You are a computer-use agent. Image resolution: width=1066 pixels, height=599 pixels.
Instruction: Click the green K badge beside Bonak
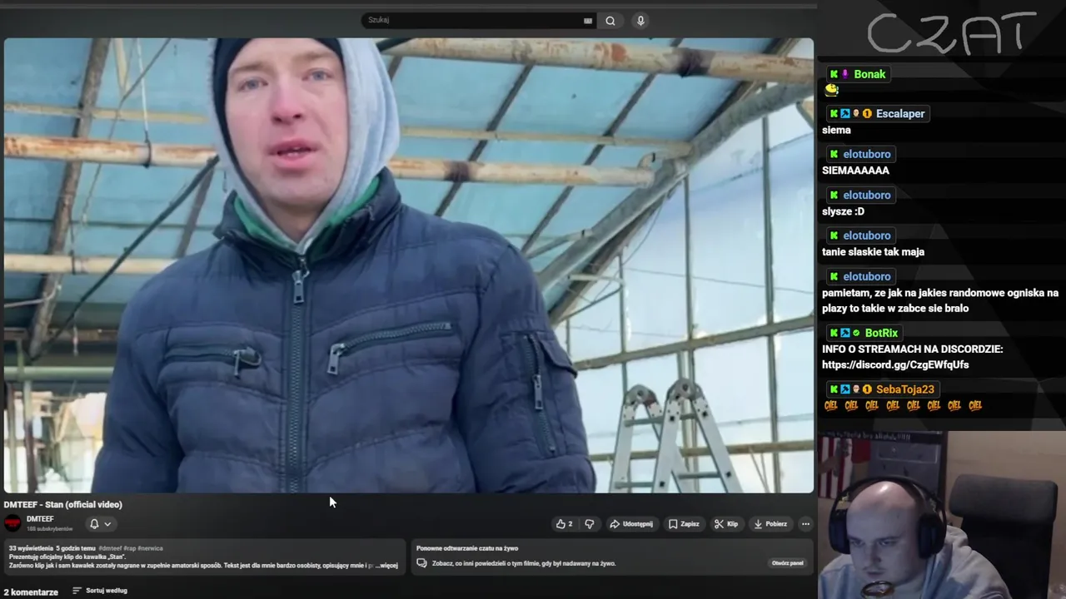834,74
